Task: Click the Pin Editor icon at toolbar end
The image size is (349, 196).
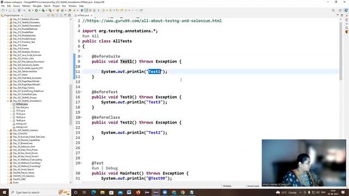Action: coord(141,10)
